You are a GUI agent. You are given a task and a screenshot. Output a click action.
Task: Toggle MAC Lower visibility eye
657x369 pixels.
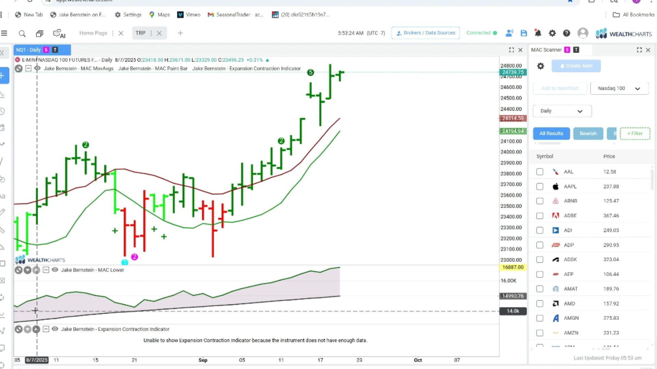[x=55, y=270]
